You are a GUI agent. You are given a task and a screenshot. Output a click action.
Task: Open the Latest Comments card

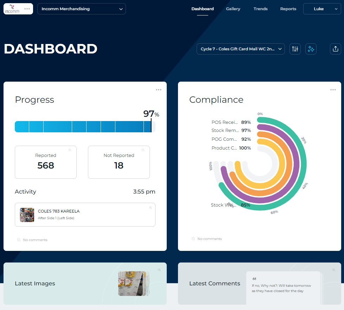coord(260,284)
